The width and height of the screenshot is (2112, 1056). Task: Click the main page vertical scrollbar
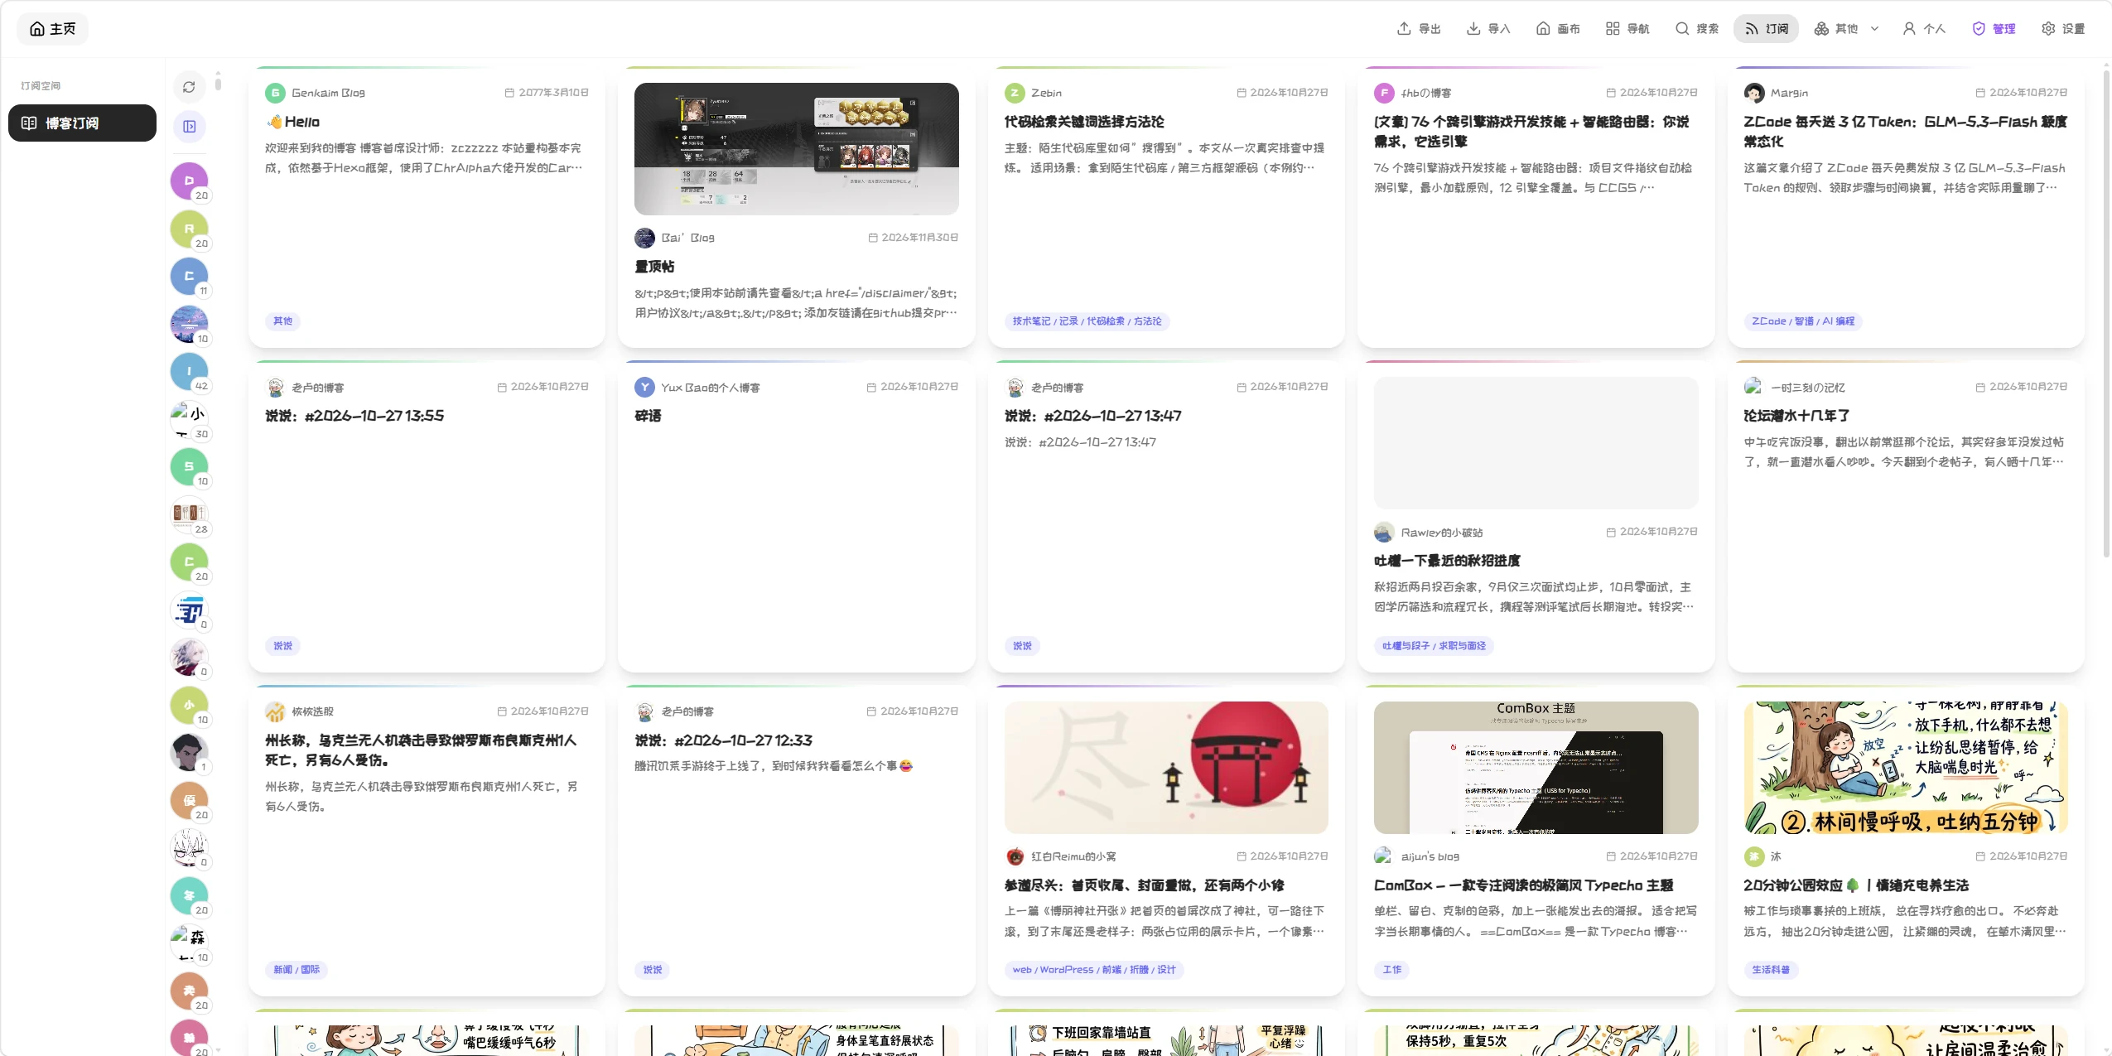2106,315
